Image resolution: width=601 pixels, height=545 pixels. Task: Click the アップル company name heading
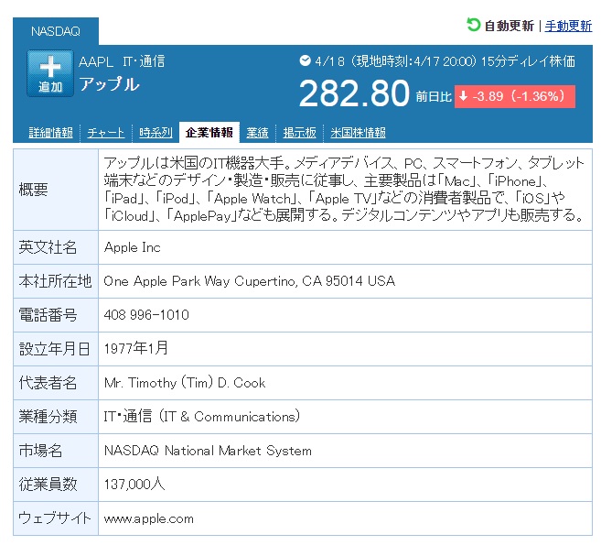click(109, 84)
